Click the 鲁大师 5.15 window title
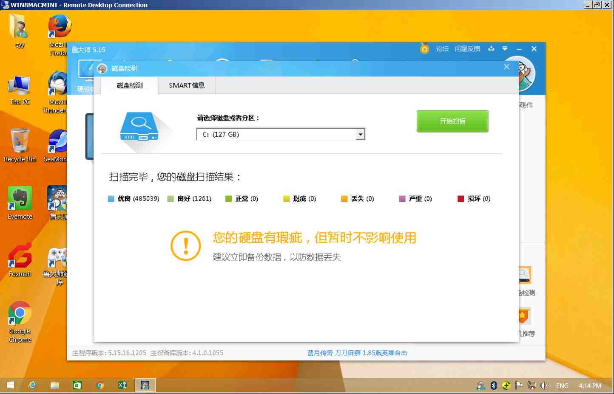 88,50
